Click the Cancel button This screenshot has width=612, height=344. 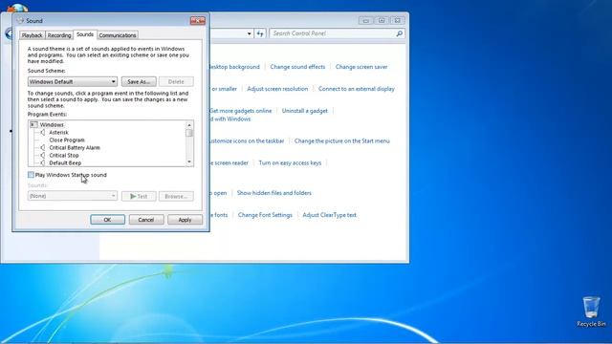146,220
